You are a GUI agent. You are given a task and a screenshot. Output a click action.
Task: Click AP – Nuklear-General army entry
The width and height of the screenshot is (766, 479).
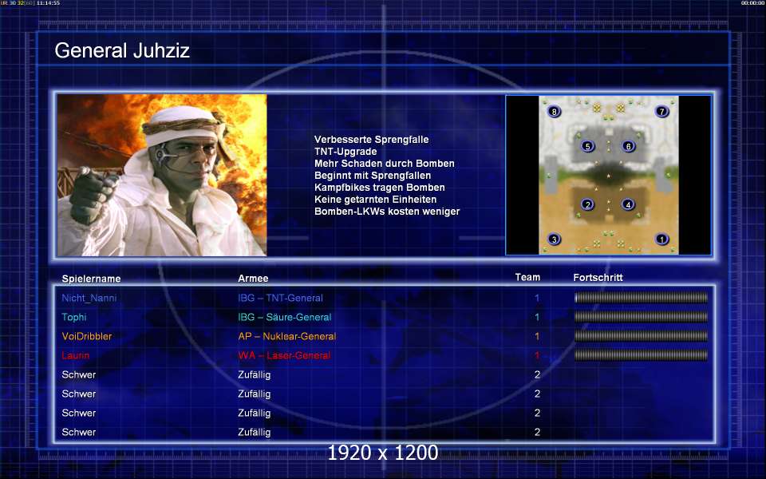[287, 336]
